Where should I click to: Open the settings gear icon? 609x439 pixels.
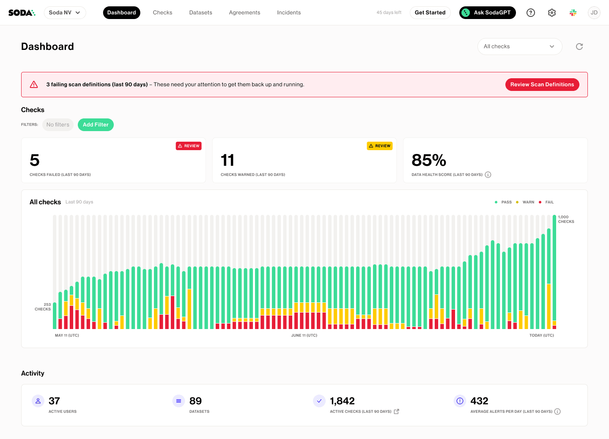[x=551, y=13]
